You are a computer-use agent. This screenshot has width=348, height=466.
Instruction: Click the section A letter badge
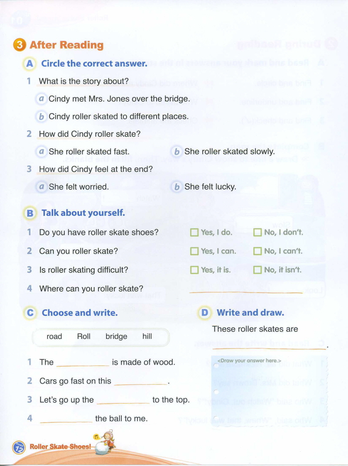tap(30, 64)
